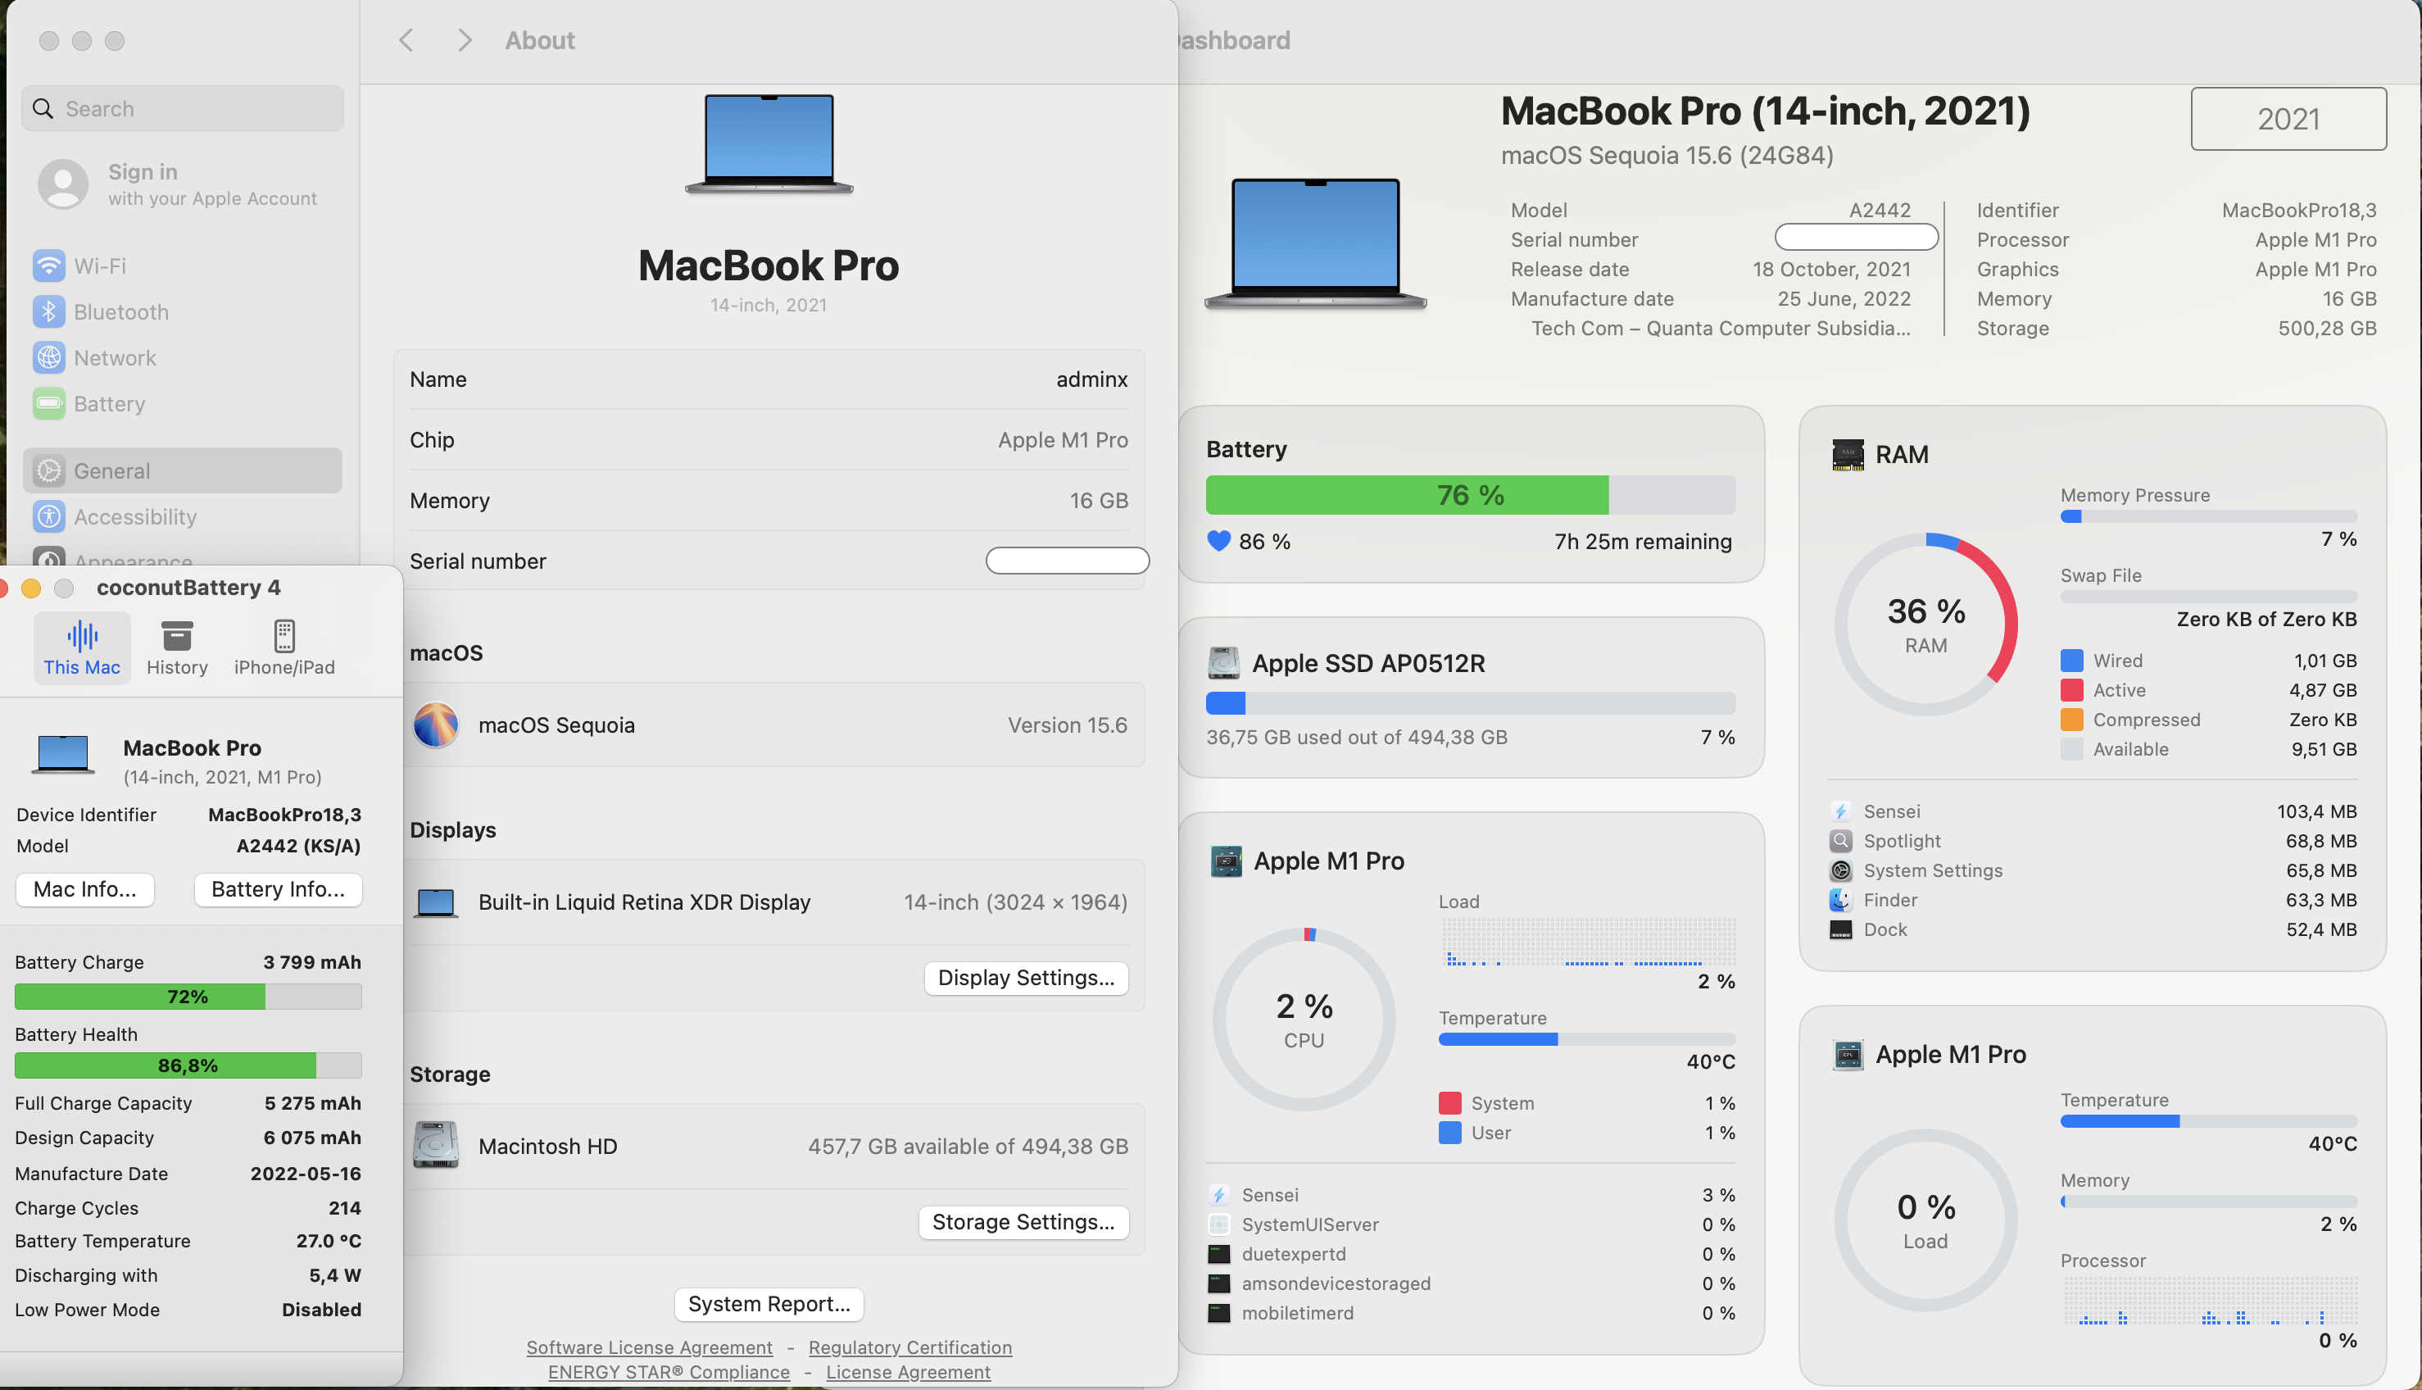
Task: Go forward with the right chevron
Action: [x=465, y=40]
